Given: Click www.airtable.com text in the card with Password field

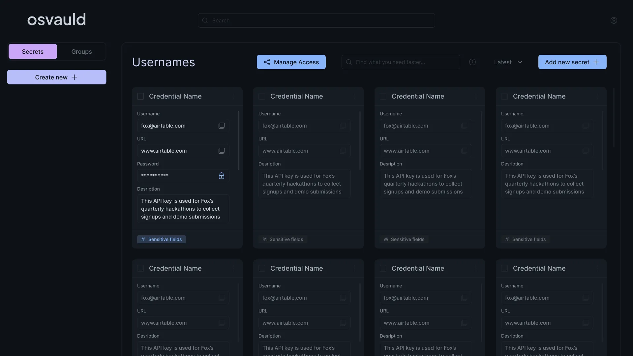Looking at the screenshot, I should pyautogui.click(x=164, y=151).
